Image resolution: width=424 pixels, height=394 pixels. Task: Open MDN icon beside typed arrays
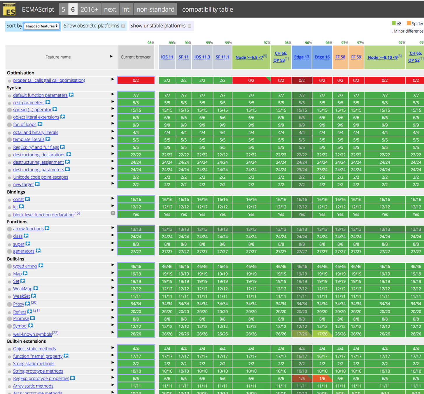[41, 265]
